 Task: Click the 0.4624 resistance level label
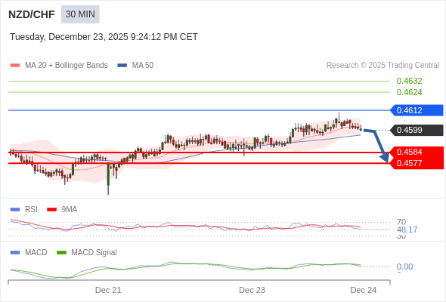click(x=409, y=92)
